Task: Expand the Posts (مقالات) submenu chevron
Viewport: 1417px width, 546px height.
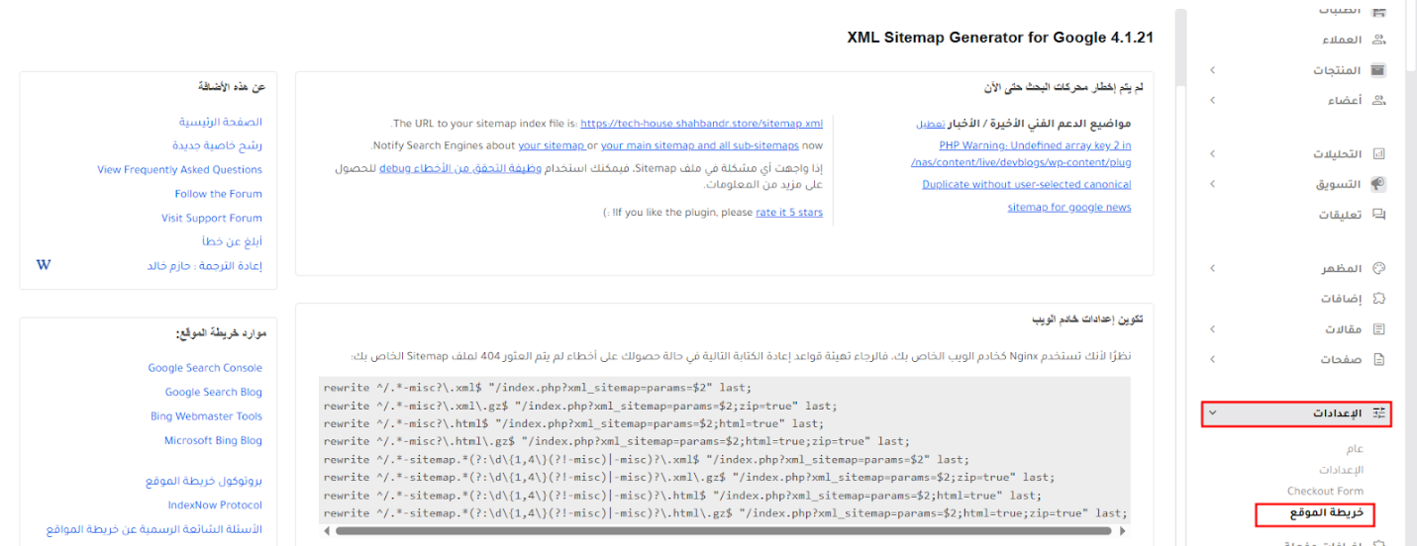Action: click(1212, 329)
